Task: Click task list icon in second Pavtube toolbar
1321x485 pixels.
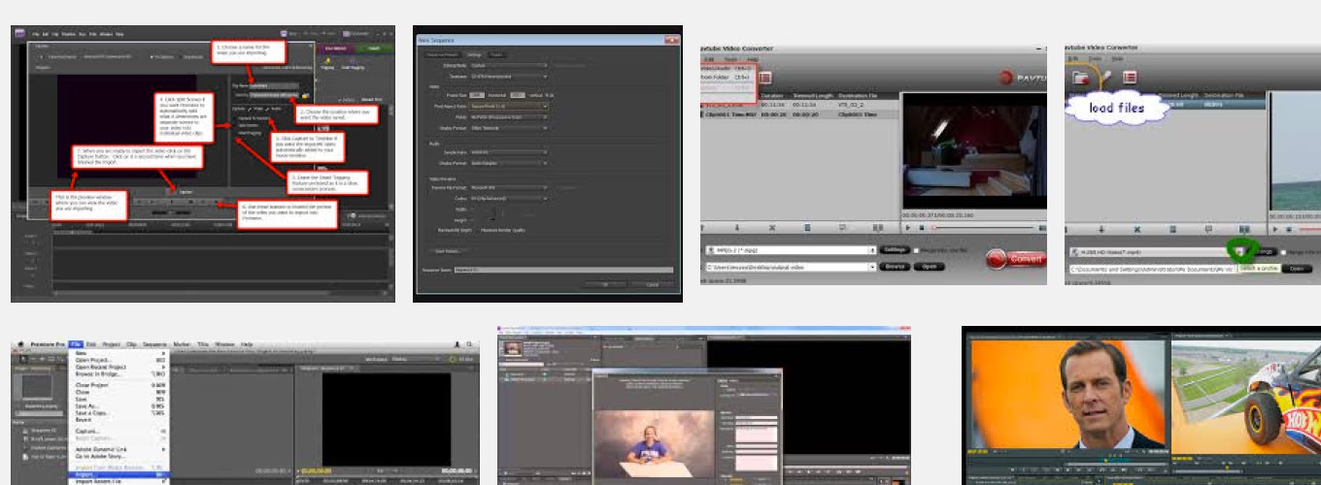Action: click(1130, 77)
